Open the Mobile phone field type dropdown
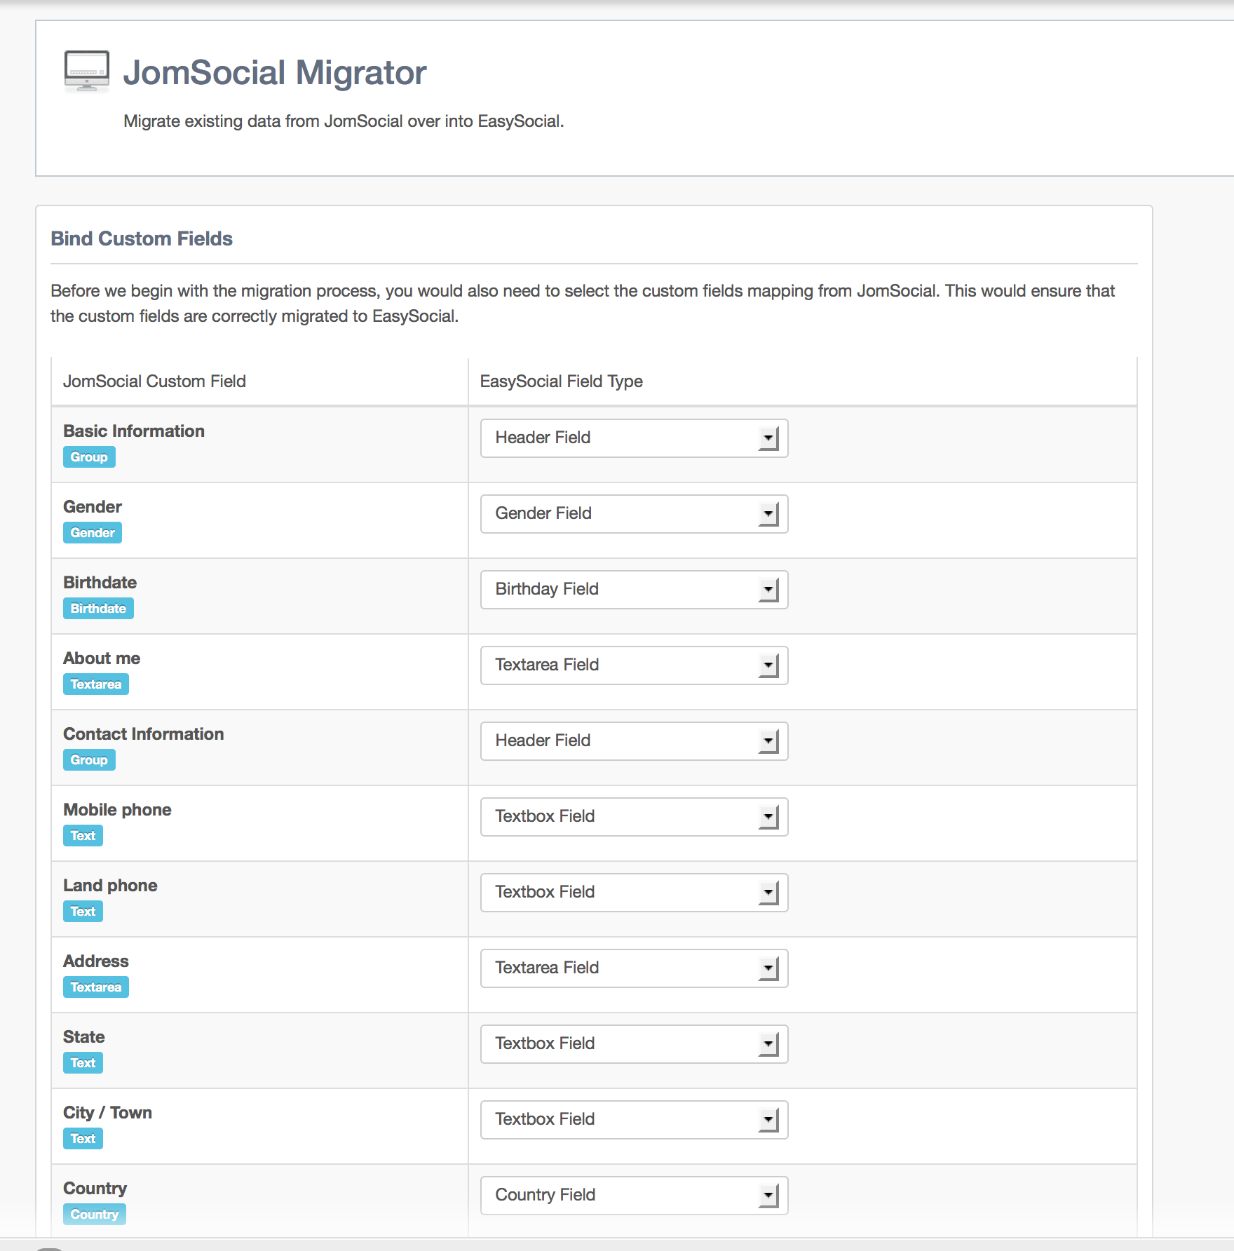1234x1251 pixels. click(x=634, y=817)
